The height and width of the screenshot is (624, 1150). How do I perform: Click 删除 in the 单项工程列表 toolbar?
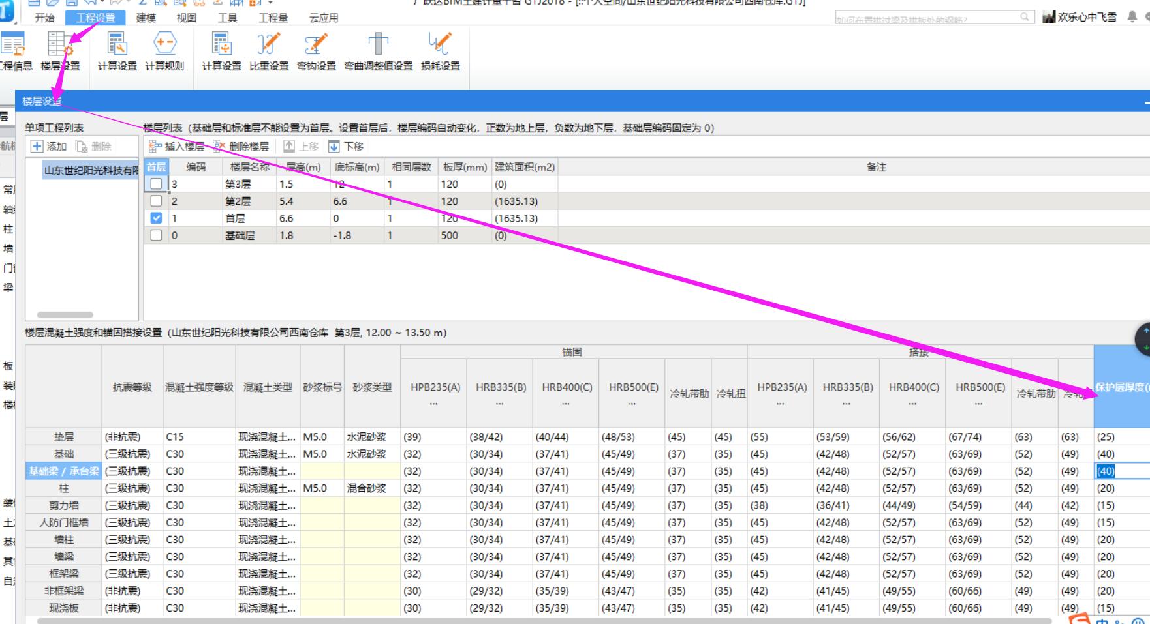click(x=93, y=147)
